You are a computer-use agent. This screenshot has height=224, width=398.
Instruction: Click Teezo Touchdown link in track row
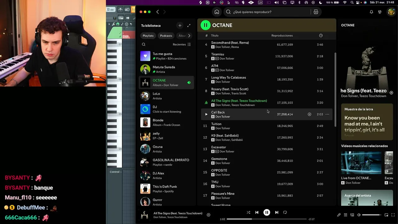point(243,105)
